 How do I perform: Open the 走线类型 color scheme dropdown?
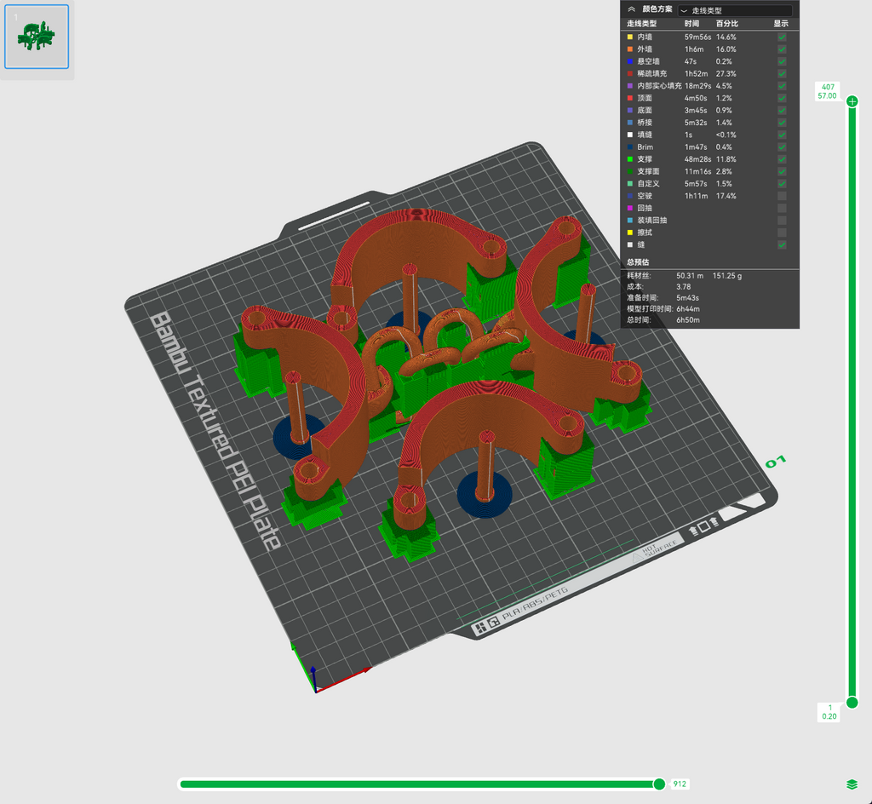click(735, 10)
